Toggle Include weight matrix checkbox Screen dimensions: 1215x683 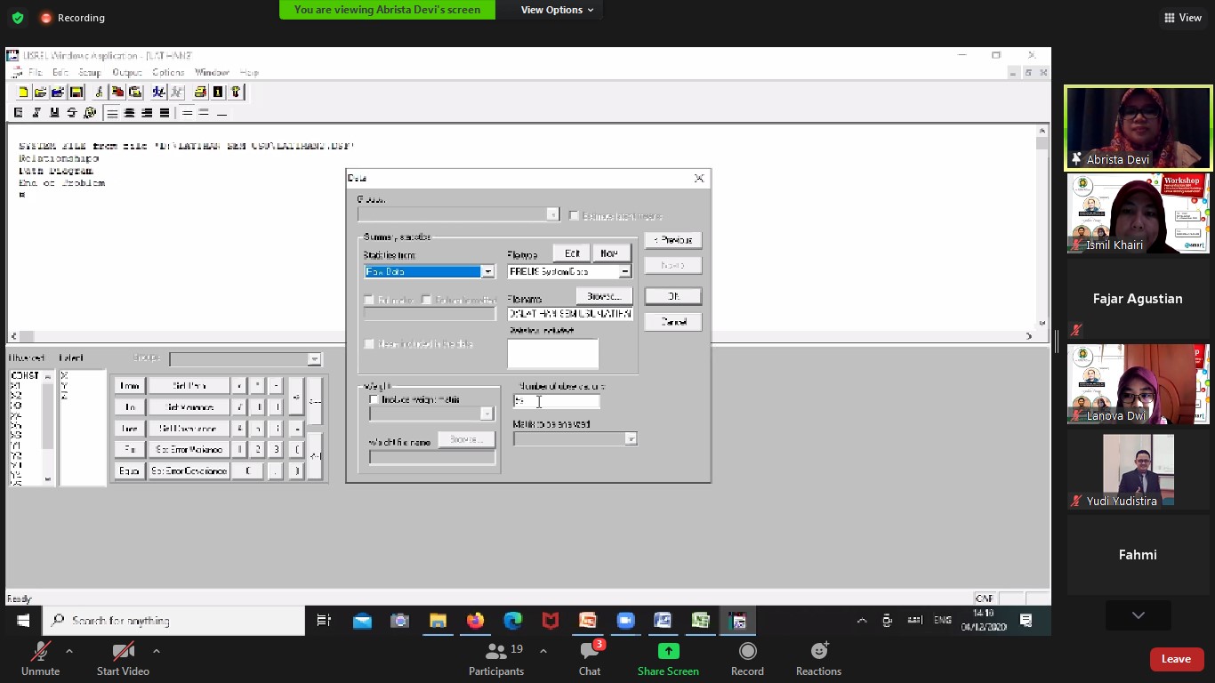pos(374,399)
